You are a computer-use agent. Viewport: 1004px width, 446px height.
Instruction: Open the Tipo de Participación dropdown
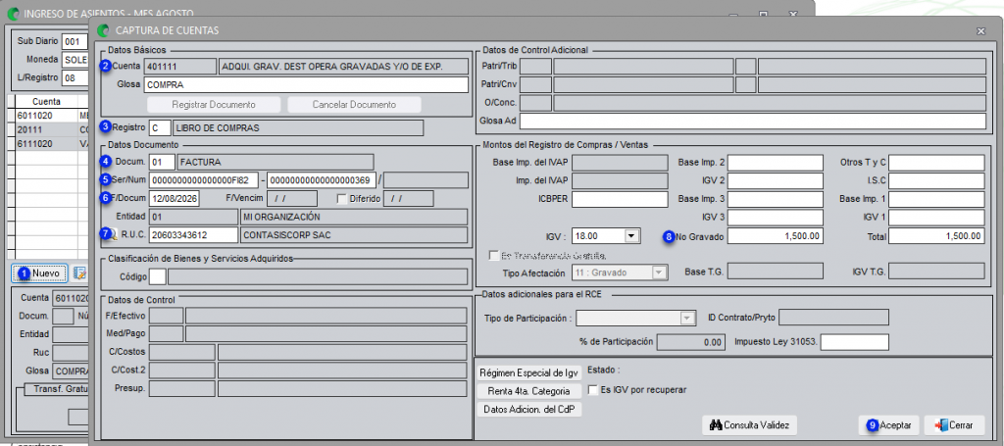(x=687, y=318)
